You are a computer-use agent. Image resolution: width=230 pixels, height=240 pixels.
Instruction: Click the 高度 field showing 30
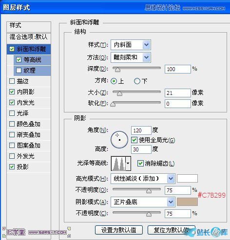click(141, 149)
